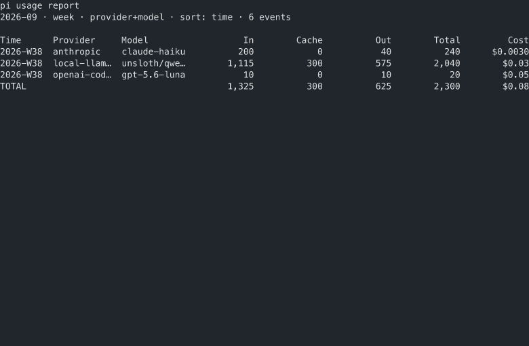The image size is (529, 346).
Task: Click the total Out value 625
Action: [x=383, y=86]
